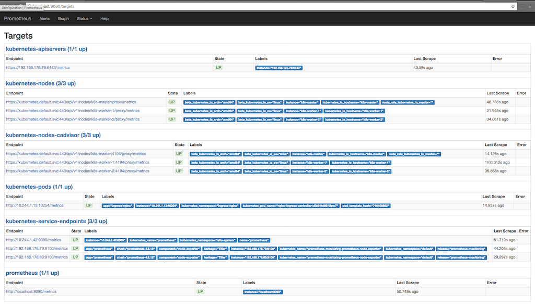
Task: Open the k8s-worker-1 proxy metrics endpoint under kubernetes-nodes
Action: 73,111
